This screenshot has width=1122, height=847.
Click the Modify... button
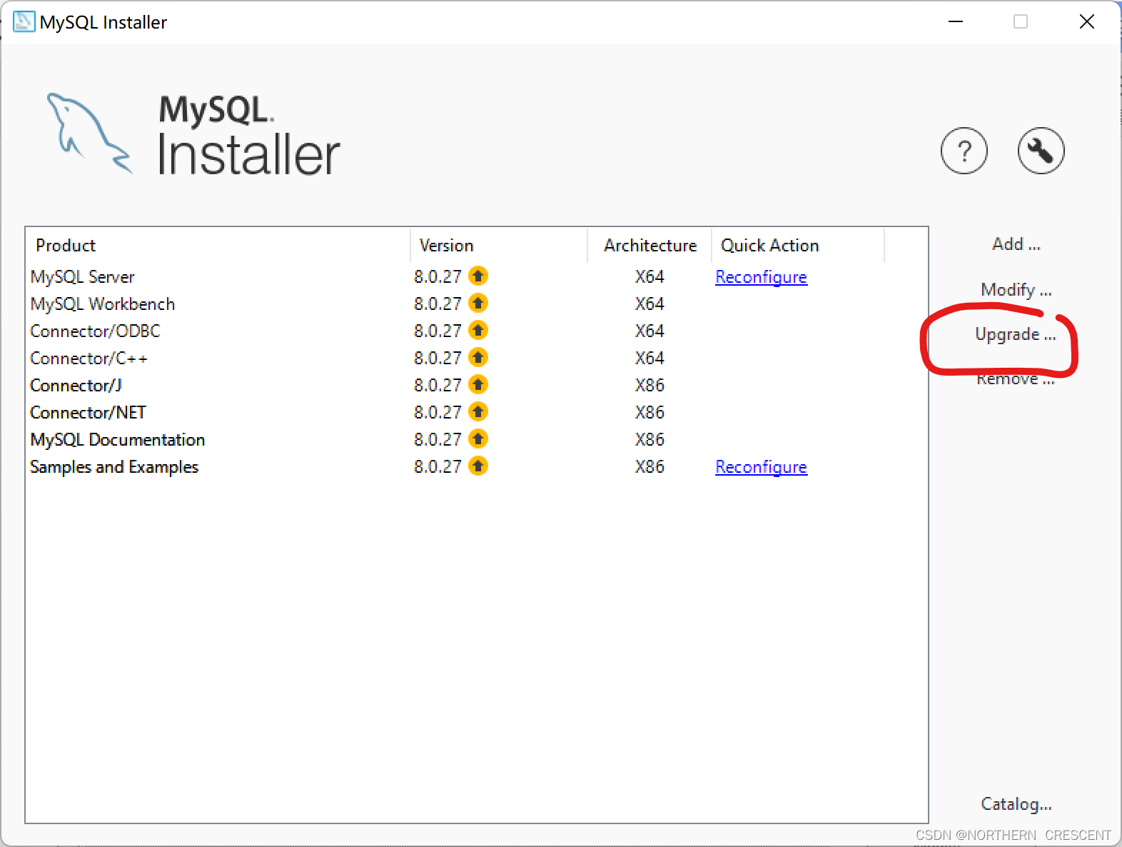pos(1016,289)
